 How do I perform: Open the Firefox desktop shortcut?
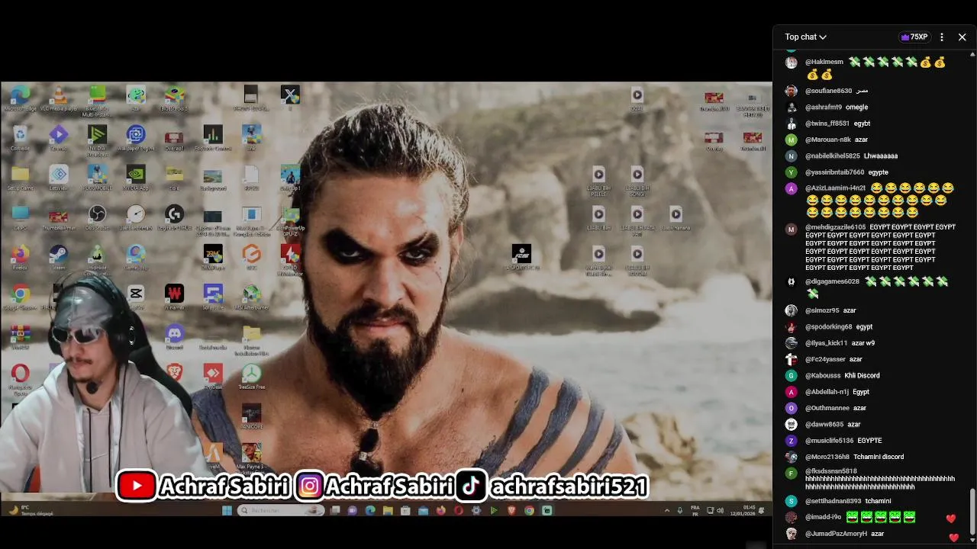coord(20,257)
